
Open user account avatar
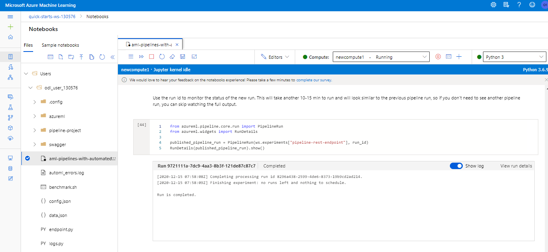(x=544, y=5)
